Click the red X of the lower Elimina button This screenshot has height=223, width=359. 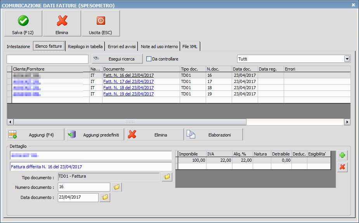[132, 135]
